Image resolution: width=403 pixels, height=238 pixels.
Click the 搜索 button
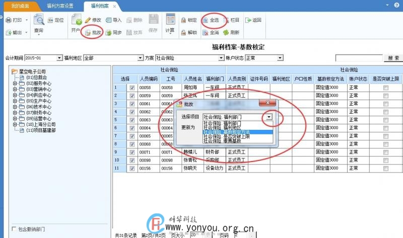393,58
